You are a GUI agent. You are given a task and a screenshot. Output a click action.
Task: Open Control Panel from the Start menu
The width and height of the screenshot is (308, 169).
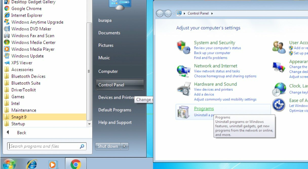tap(120, 85)
